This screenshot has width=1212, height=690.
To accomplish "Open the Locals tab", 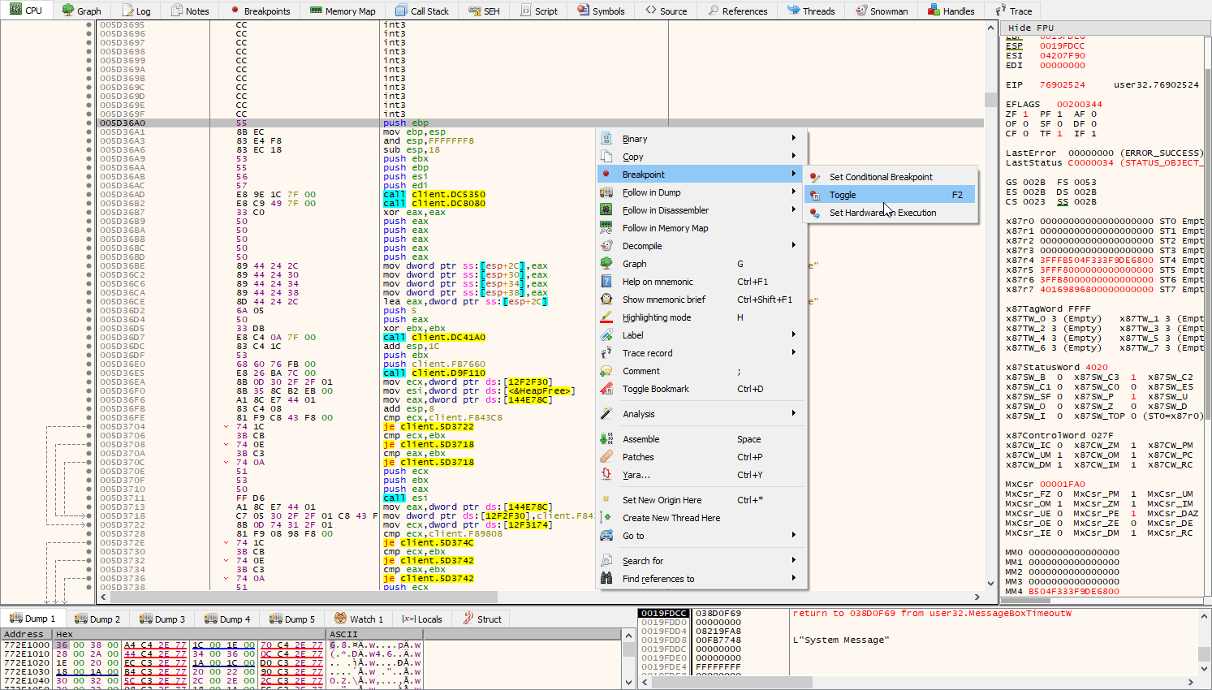I will 422,619.
